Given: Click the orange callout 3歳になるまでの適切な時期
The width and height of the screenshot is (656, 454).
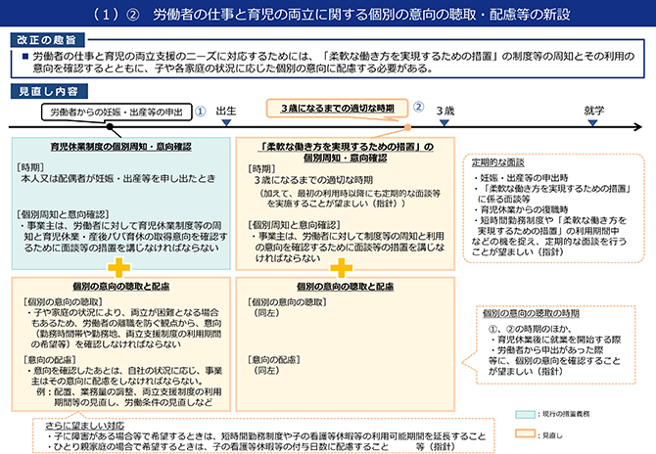Looking at the screenshot, I should tap(337, 109).
